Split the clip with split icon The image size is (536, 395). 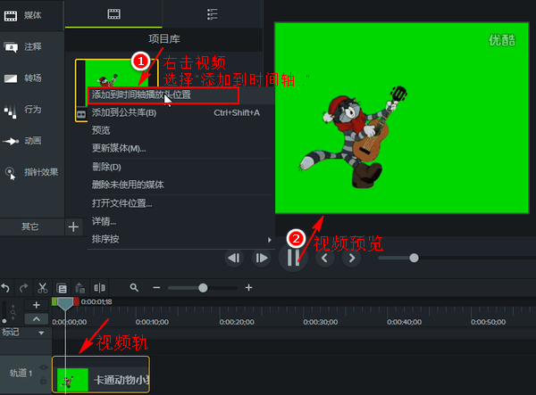99,288
